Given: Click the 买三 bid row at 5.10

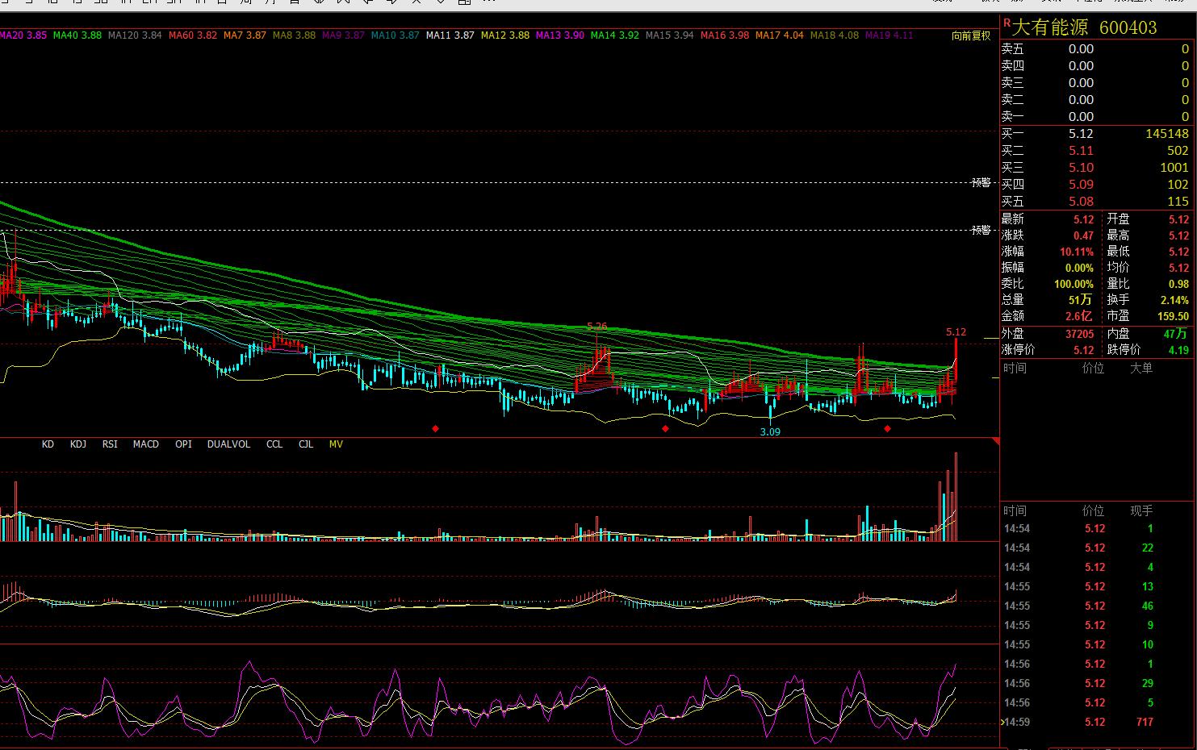Looking at the screenshot, I should [x=1095, y=168].
